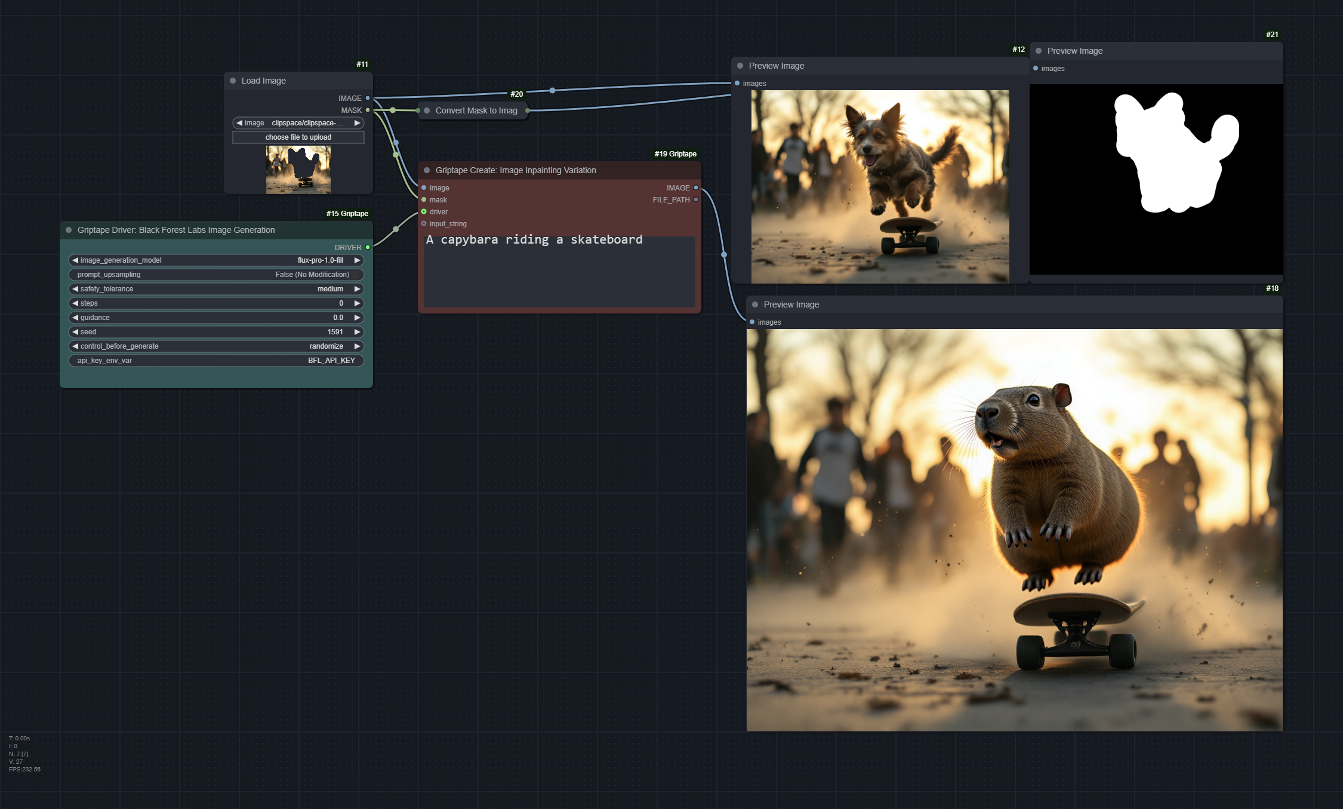The image size is (1343, 809).
Task: Toggle the Load Image node enable circle
Action: [233, 79]
